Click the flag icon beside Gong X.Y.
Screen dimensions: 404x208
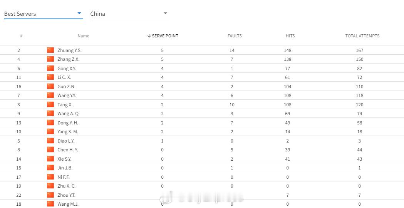(50, 68)
